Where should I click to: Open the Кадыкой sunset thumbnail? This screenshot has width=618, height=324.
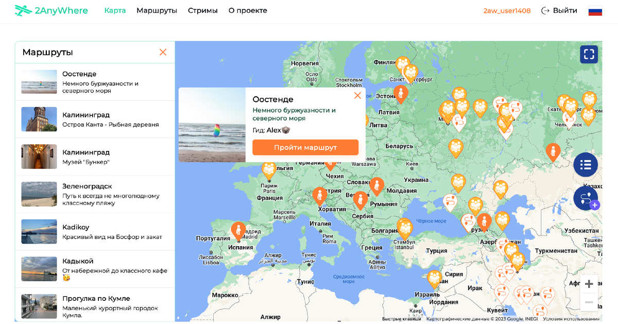(x=39, y=269)
